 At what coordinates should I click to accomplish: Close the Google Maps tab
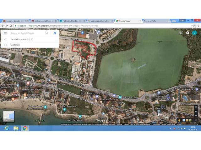coord(140,21)
